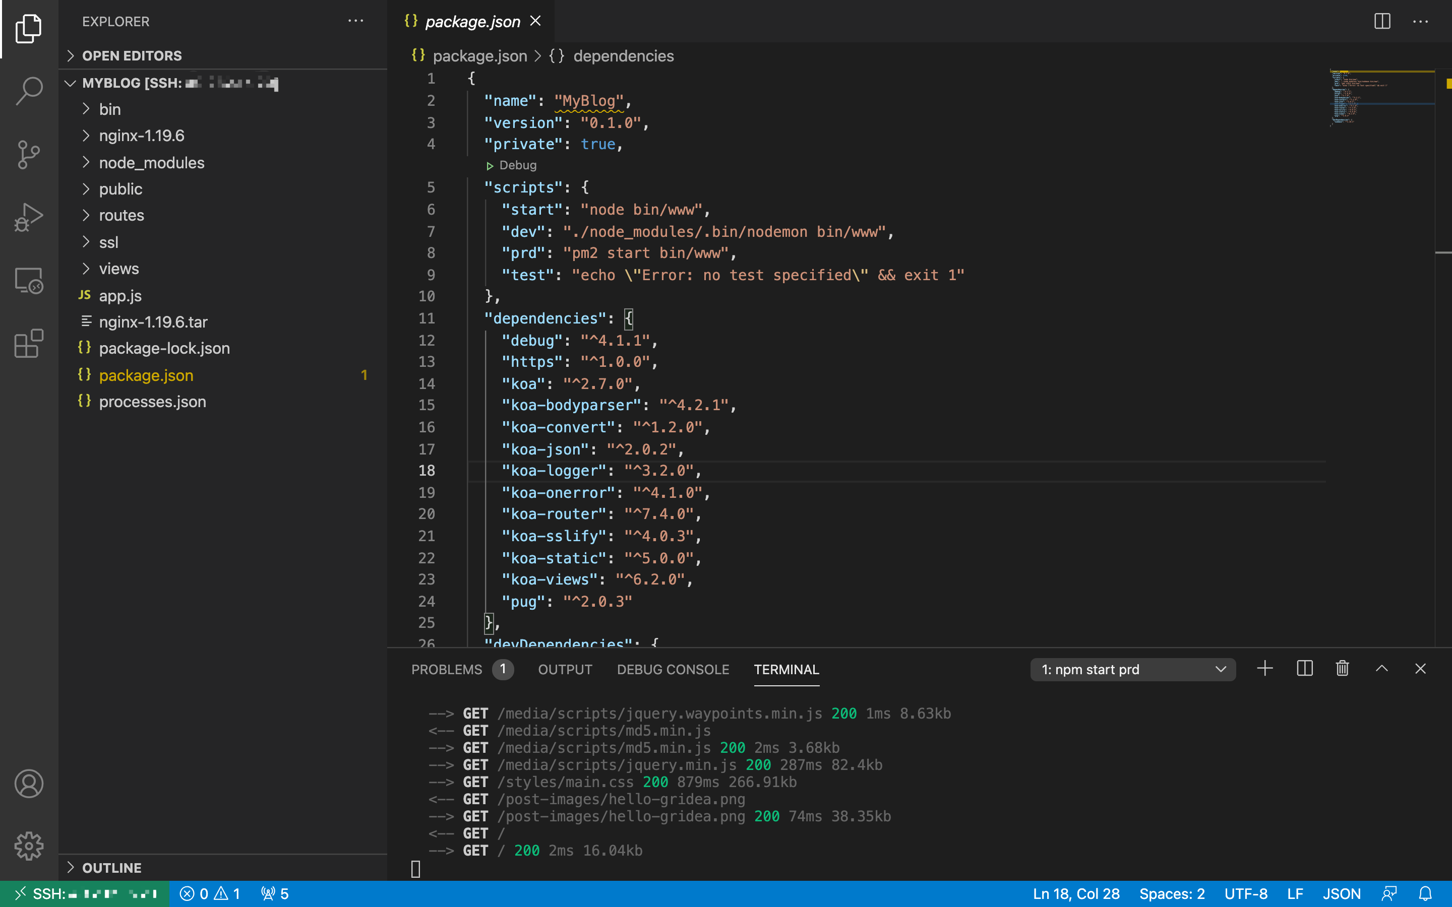The image size is (1452, 907).
Task: Click the Manage gear icon
Action: point(29,846)
